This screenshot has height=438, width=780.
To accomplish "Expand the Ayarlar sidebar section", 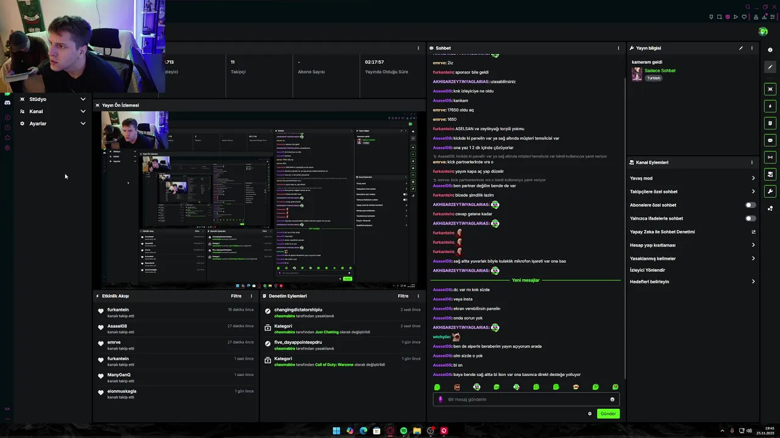I will pos(52,123).
